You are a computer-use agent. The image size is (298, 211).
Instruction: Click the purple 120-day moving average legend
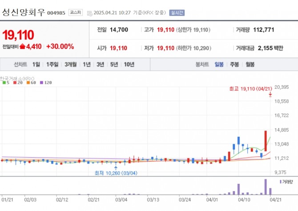pyautogui.click(x=46, y=83)
